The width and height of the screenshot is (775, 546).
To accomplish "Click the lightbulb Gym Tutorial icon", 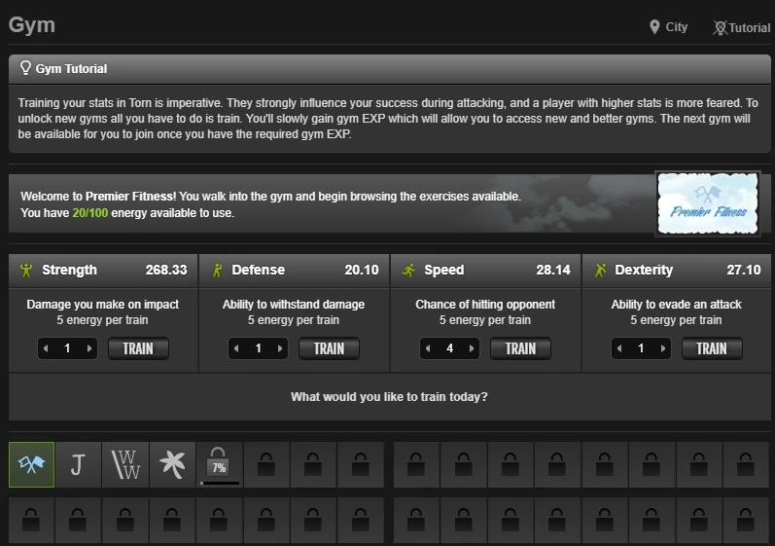I will coord(25,69).
